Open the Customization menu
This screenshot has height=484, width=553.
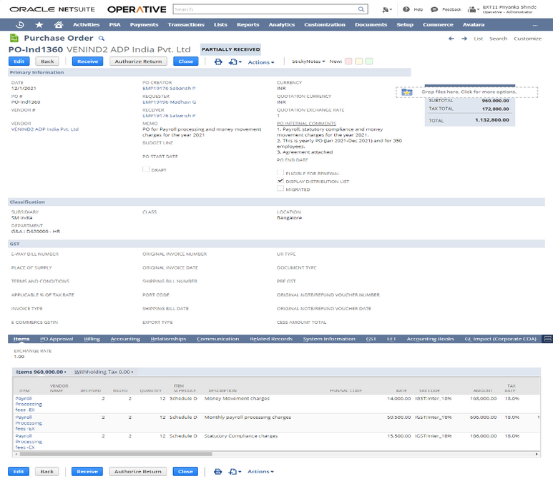coord(325,25)
